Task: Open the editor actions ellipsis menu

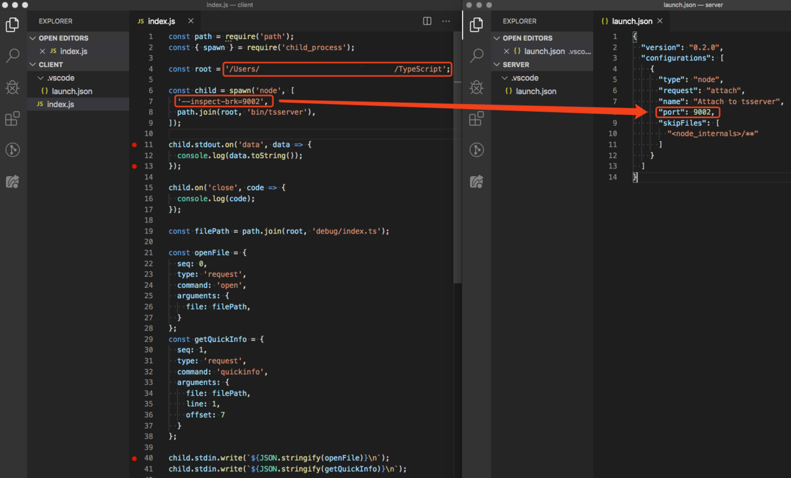Action: 446,21
